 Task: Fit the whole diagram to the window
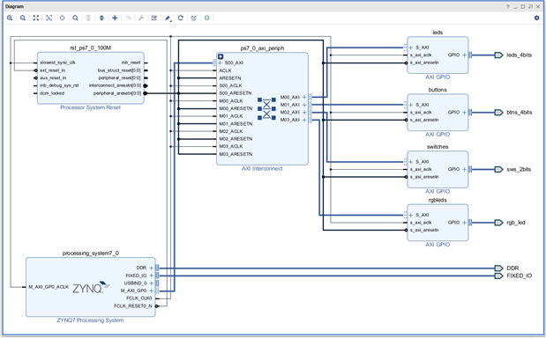pos(36,18)
